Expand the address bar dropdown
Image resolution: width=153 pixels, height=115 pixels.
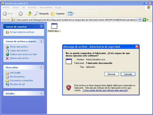point(140,20)
